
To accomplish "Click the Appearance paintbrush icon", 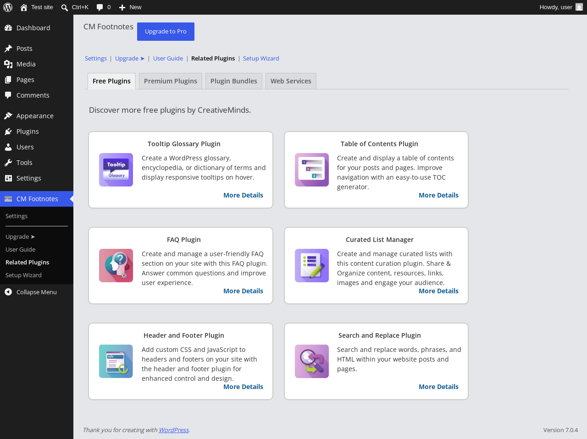I will tap(8, 116).
